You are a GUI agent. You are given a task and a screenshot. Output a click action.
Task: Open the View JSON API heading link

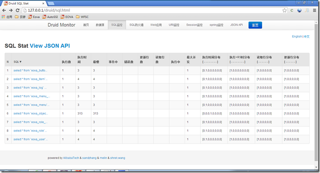pos(50,46)
